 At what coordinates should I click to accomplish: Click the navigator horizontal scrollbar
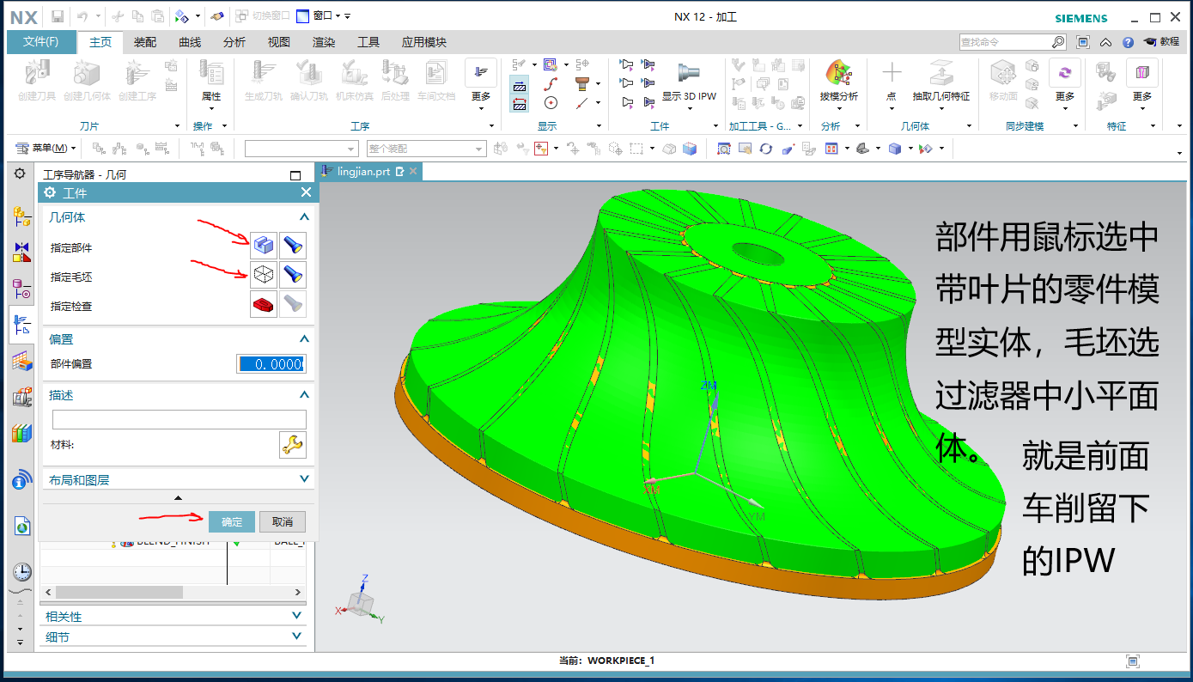120,592
